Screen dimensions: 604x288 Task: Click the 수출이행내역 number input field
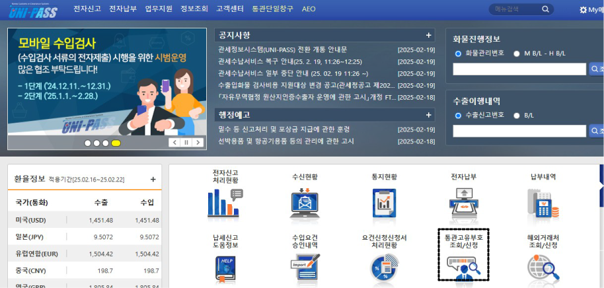tap(519, 131)
